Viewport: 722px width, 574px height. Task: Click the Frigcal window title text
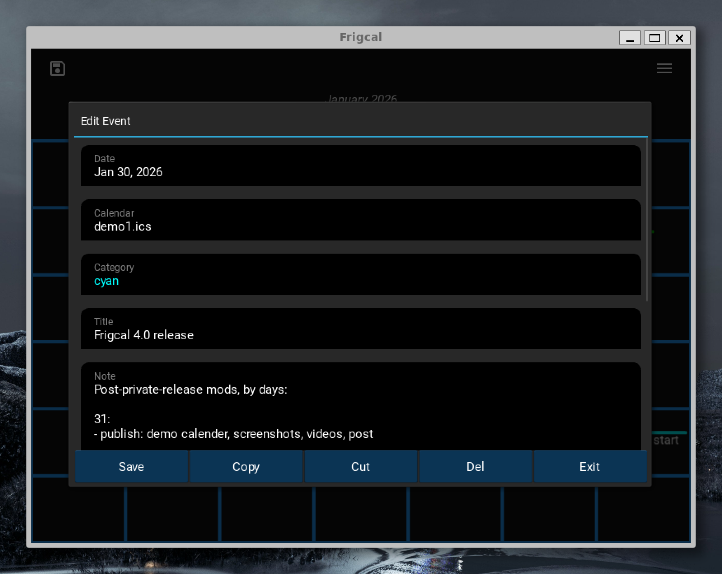(x=361, y=37)
